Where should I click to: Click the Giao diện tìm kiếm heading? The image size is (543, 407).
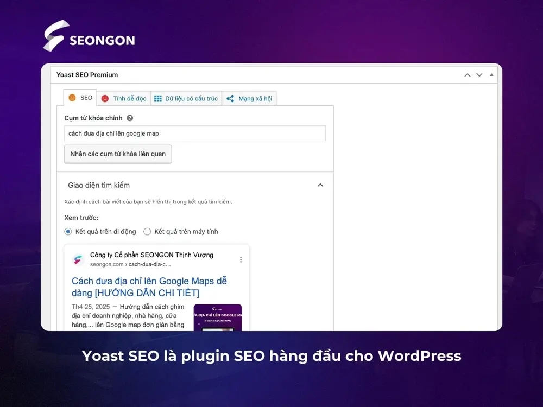99,185
